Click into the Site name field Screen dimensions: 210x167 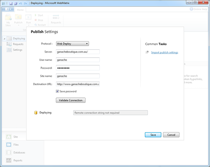point(78,76)
